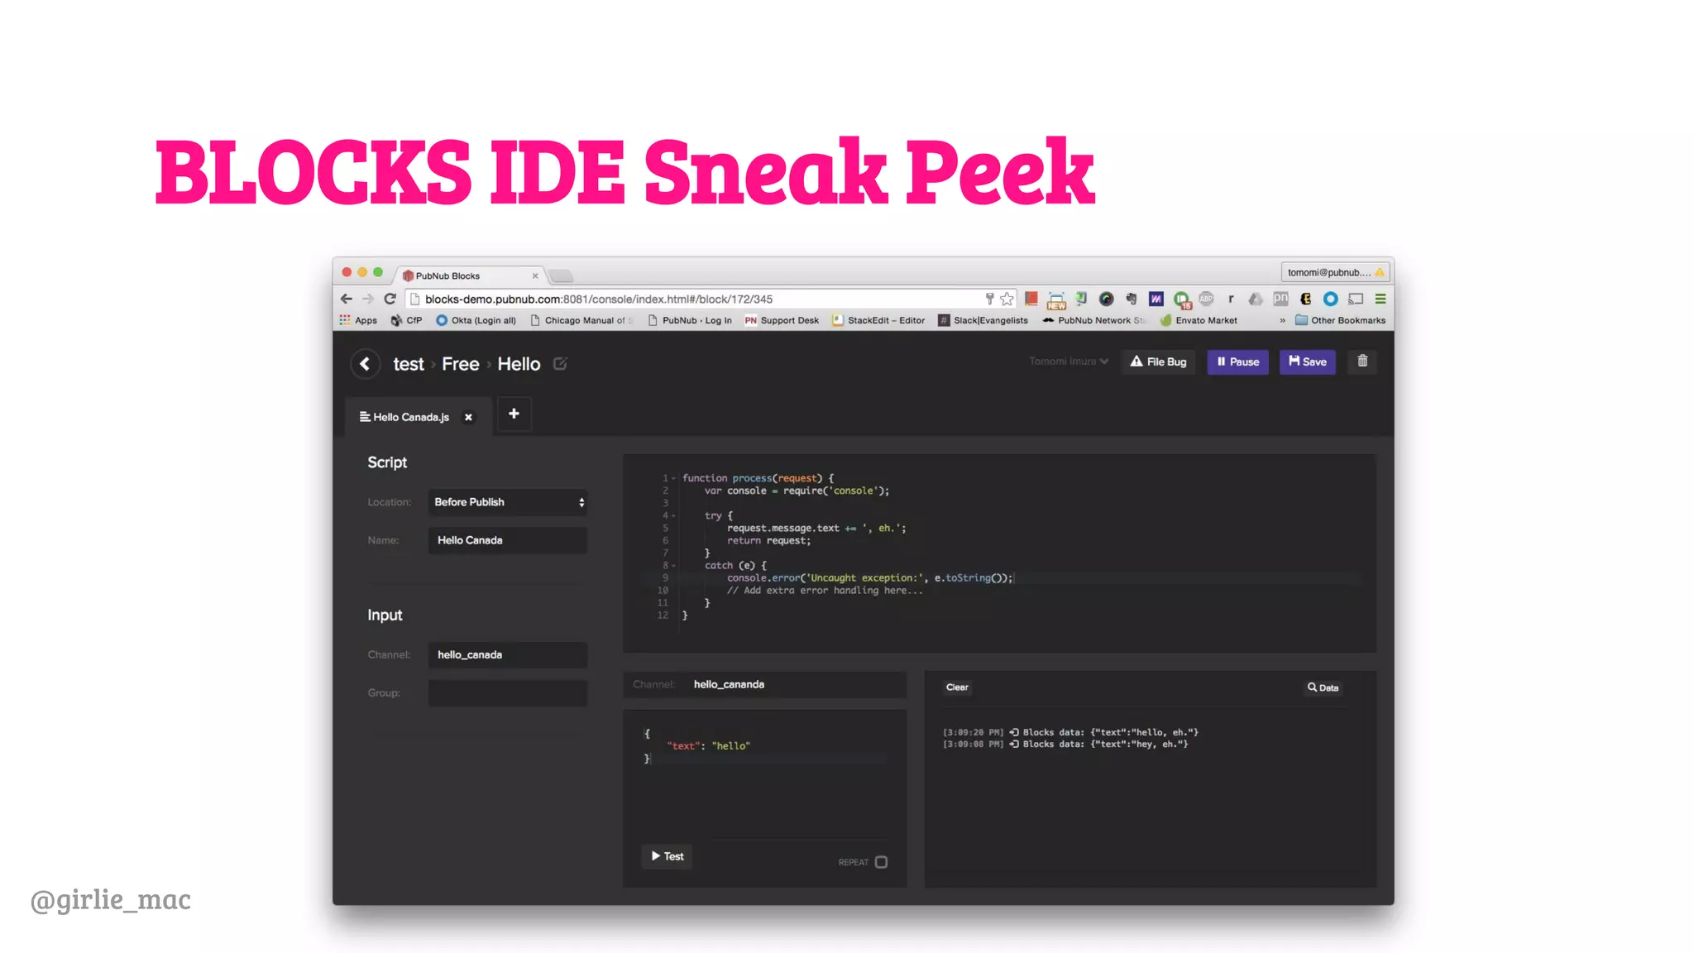Click the ABP Adblock Plus icon

1206,299
